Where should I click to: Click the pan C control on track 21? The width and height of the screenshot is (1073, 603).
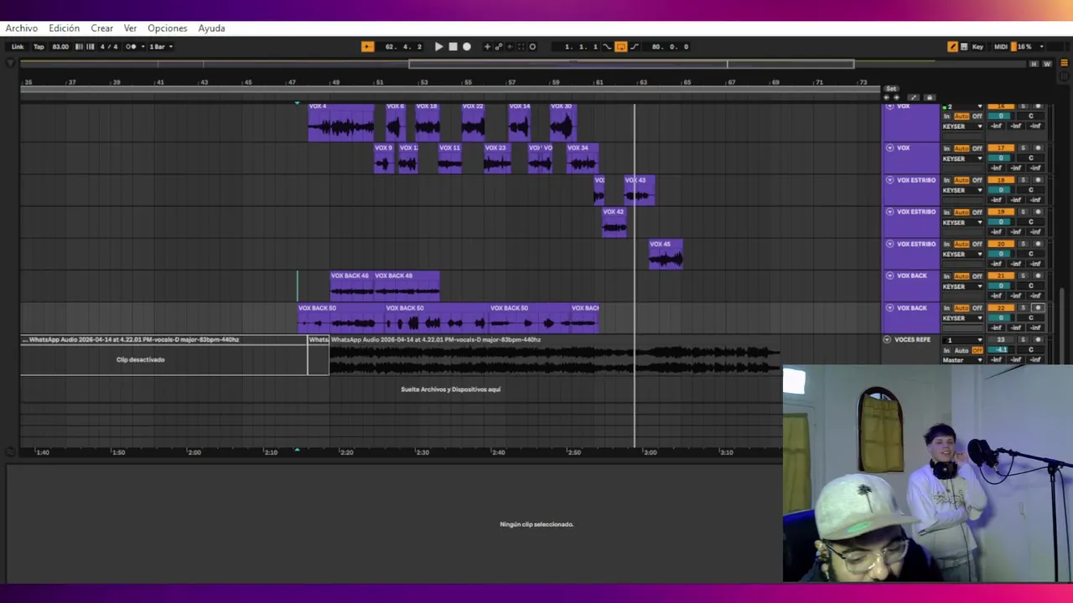[x=1031, y=286]
